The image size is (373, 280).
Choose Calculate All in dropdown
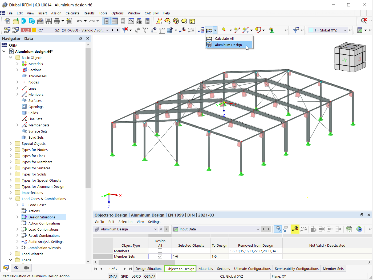[x=229, y=38]
